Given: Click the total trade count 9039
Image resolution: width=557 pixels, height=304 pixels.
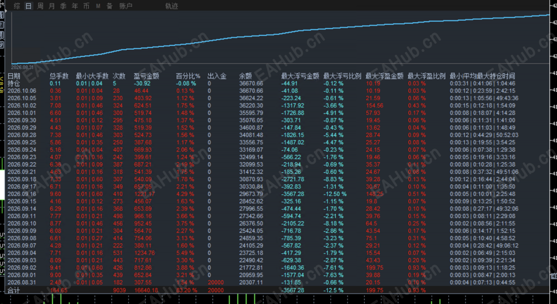Looking at the screenshot, I should [x=120, y=291].
